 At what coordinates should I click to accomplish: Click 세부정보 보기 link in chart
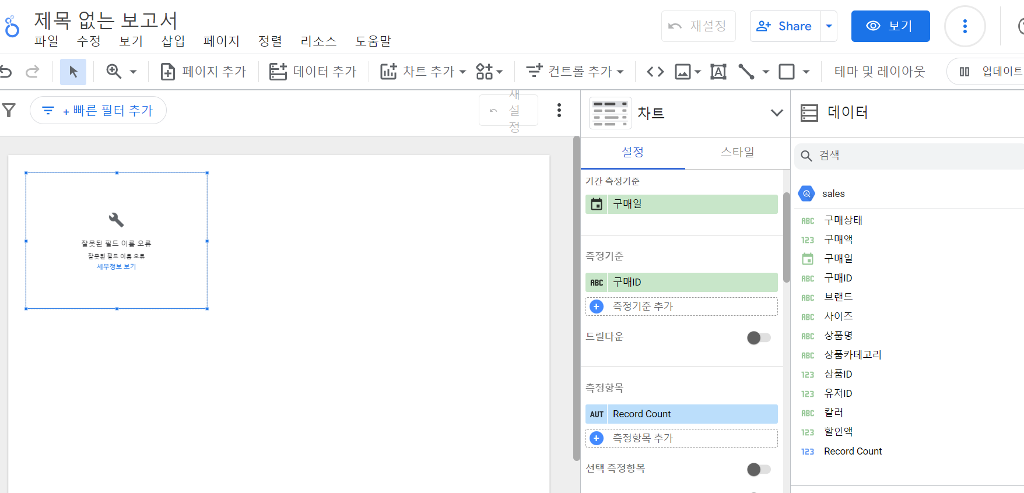coord(116,266)
